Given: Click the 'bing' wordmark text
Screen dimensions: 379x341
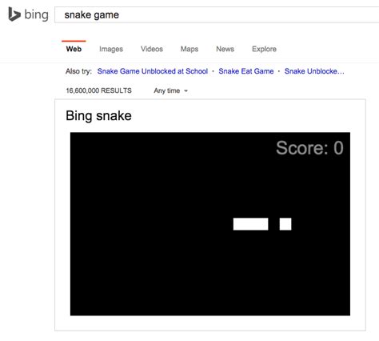Looking at the screenshot, I should (x=36, y=14).
